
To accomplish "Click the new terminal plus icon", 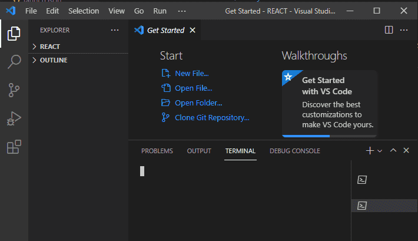I will click(x=370, y=151).
